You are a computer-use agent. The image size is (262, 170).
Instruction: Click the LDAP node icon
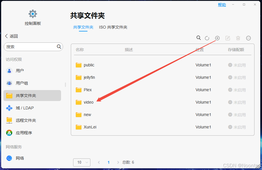[9, 108]
